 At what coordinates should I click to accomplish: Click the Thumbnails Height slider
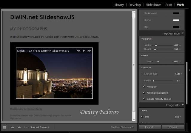(162, 49)
